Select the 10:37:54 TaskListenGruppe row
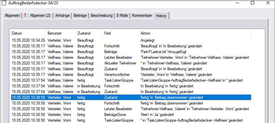 tap(131, 80)
